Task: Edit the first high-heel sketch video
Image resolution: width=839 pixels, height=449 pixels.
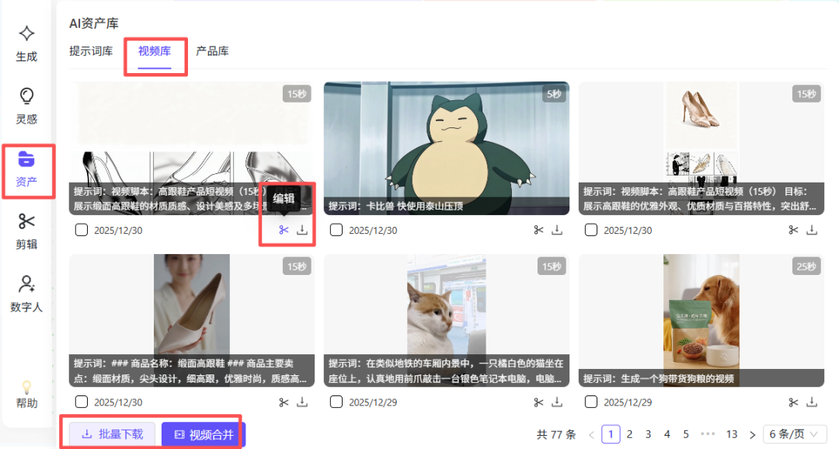Action: (x=284, y=230)
